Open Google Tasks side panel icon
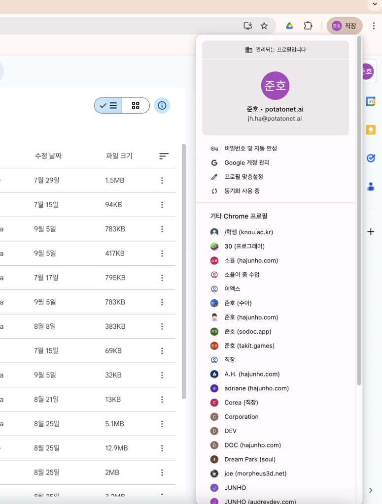Image resolution: width=382 pixels, height=504 pixels. tap(371, 158)
